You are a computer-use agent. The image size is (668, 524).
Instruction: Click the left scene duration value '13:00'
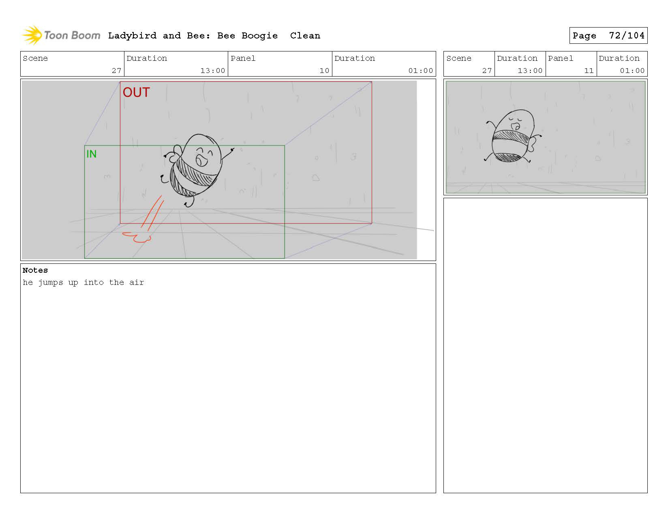[213, 71]
